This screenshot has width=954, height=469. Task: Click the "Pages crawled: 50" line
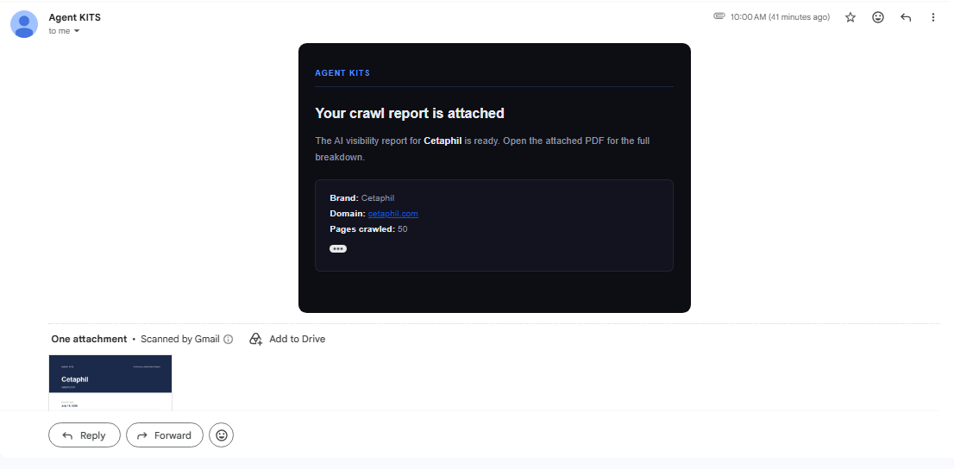pos(368,229)
